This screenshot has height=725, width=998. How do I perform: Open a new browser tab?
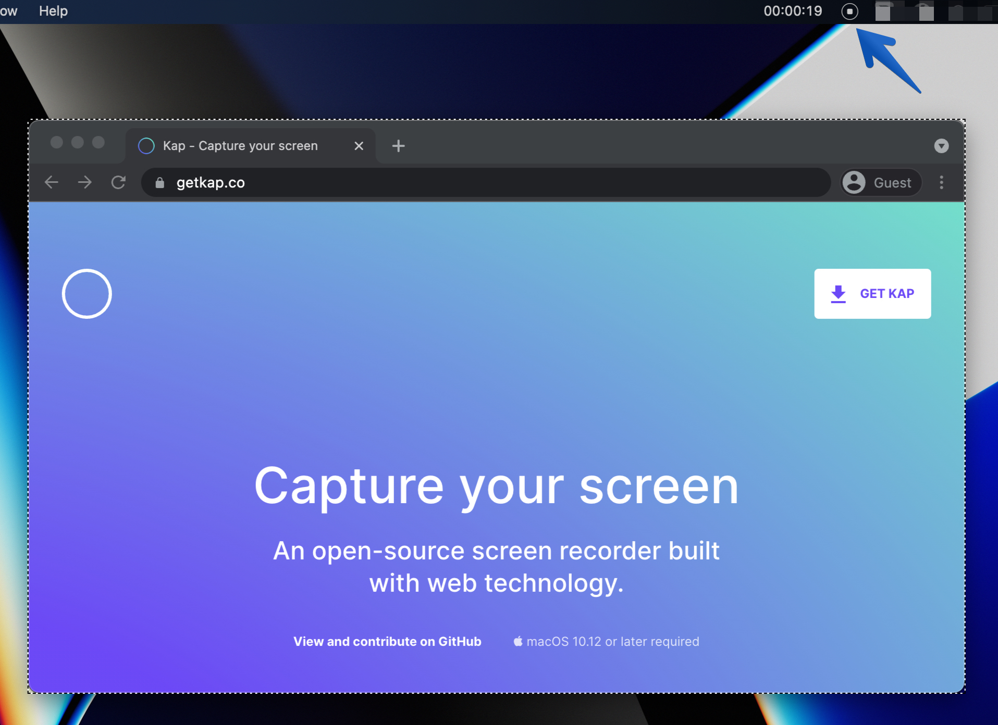tap(398, 146)
